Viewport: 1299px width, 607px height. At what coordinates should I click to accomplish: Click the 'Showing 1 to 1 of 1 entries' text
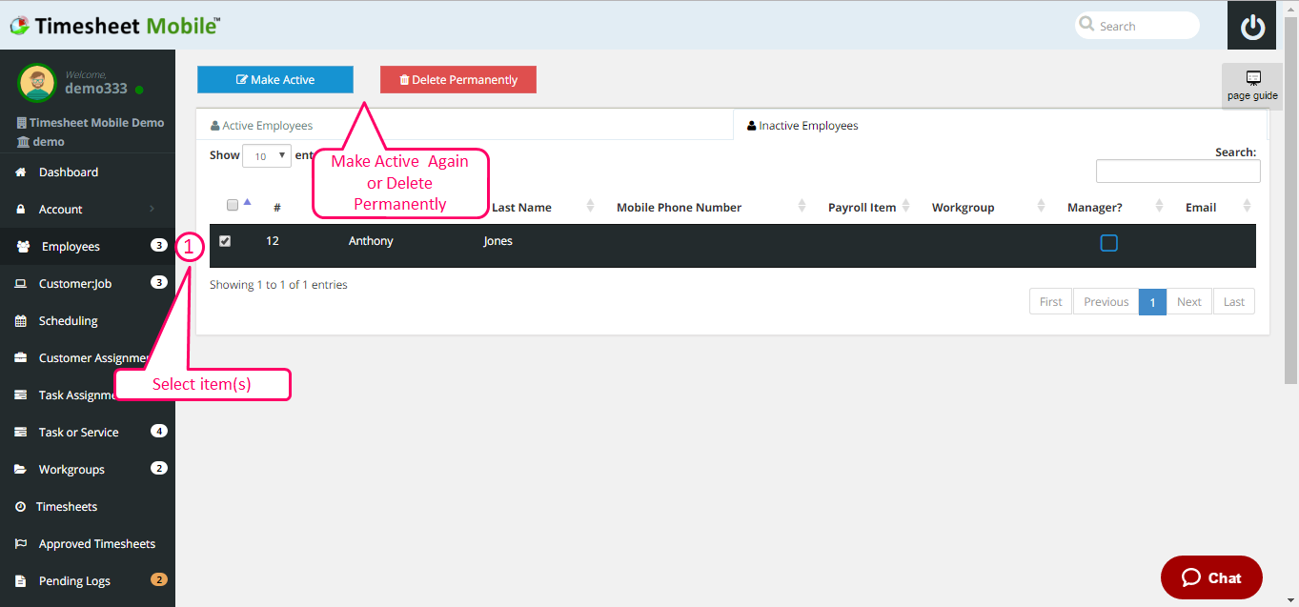click(278, 285)
